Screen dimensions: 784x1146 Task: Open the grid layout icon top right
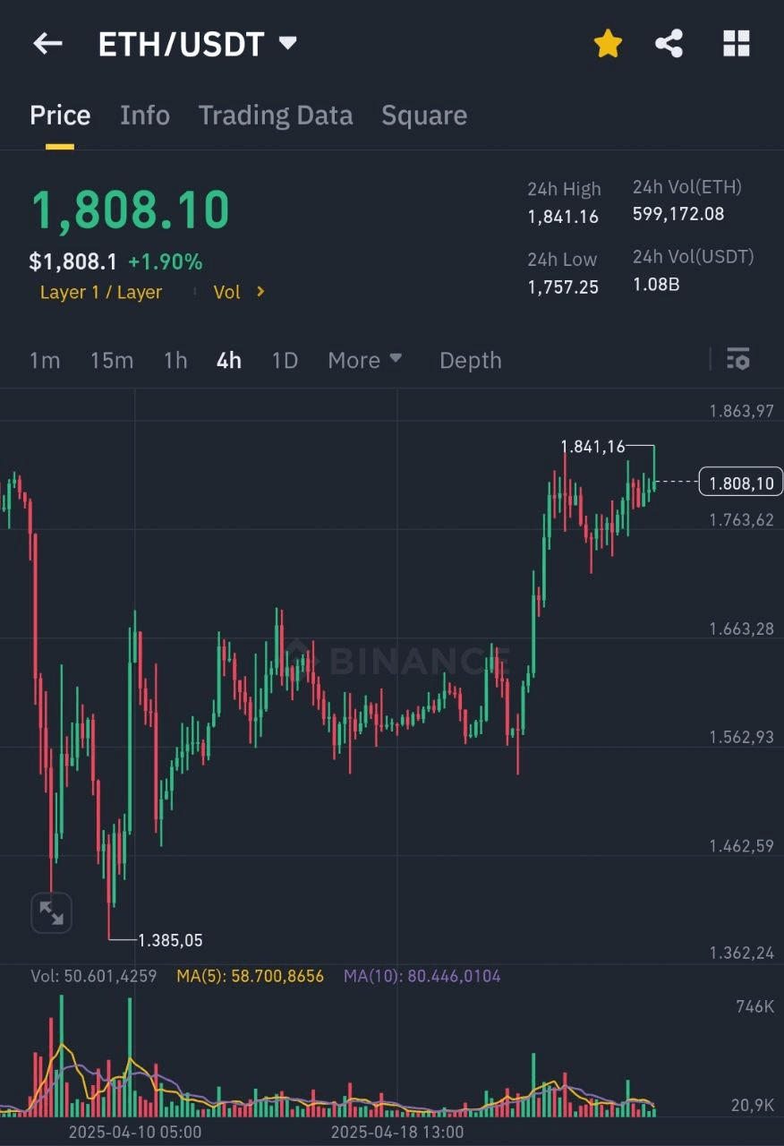(735, 43)
